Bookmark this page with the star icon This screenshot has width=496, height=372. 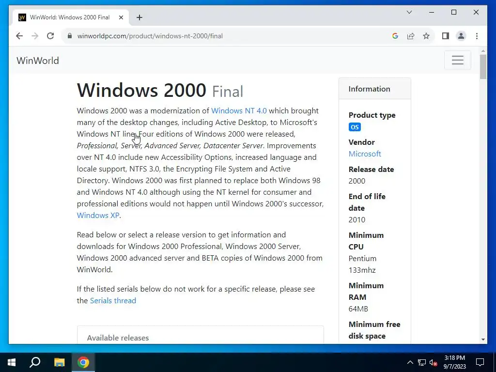pos(426,36)
